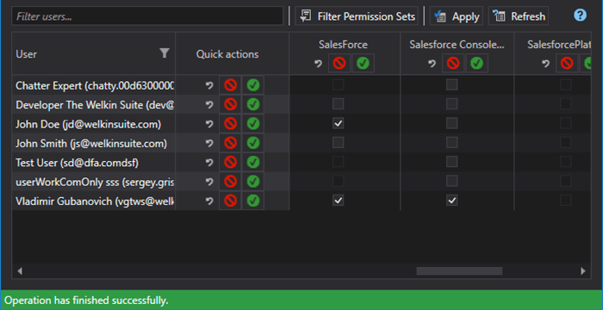Click red deny icon under SalesforcePlat header
This screenshot has width=603, height=310.
tap(567, 64)
